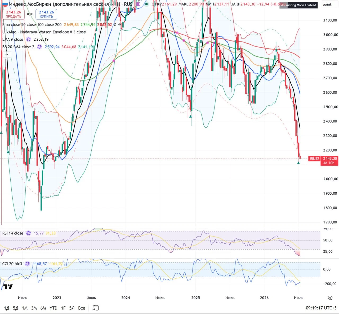Click the IRUS2 price label on the scale

coord(314,159)
